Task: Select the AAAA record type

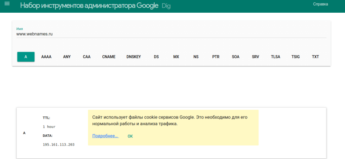Action: click(46, 57)
